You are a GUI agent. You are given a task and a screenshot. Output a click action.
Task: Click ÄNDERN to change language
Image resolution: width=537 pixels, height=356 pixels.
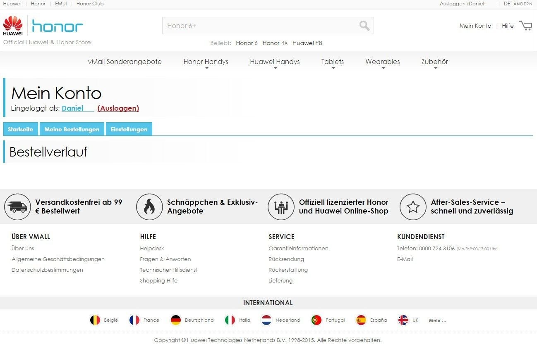click(x=523, y=4)
